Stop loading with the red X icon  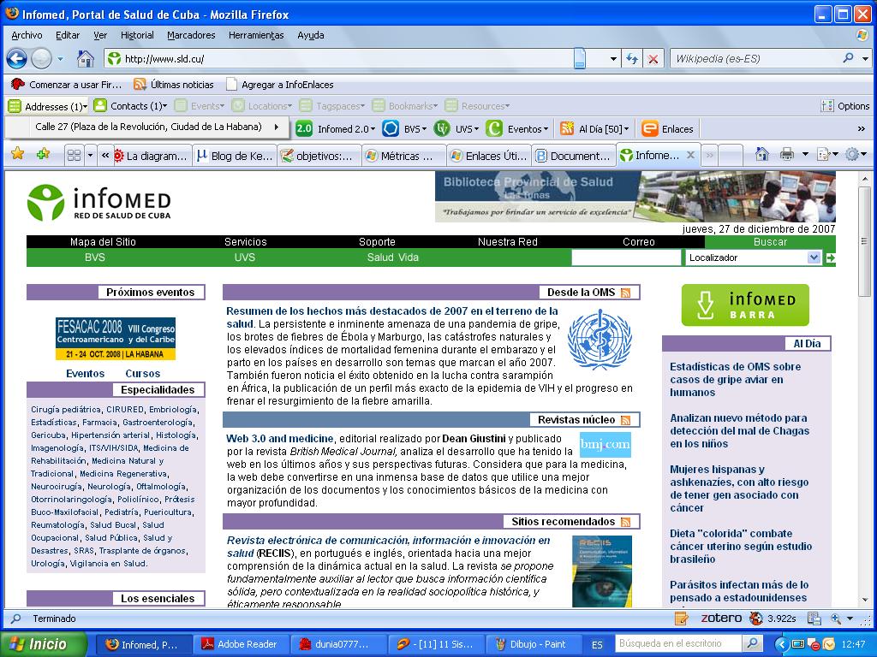(x=653, y=59)
